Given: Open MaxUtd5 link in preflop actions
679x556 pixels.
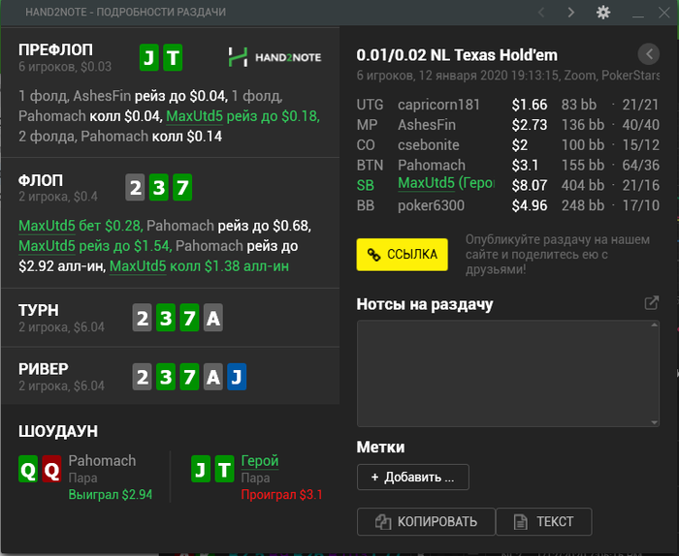Looking at the screenshot, I should [194, 116].
